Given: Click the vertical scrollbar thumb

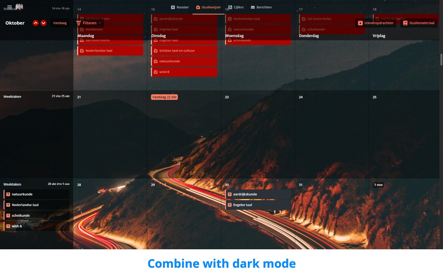Looking at the screenshot, I should click(x=441, y=60).
